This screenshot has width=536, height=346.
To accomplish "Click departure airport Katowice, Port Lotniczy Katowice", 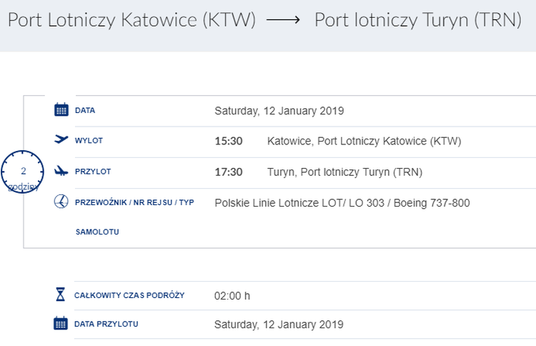I will coord(364,141).
